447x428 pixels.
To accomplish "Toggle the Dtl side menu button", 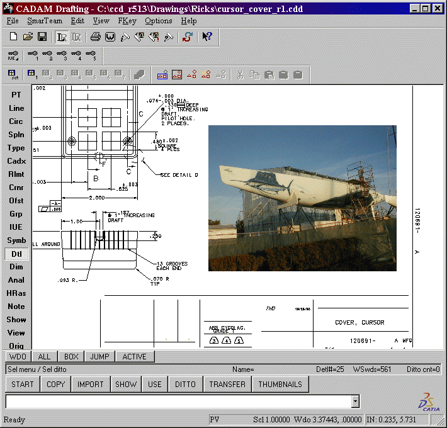I will pos(16,254).
